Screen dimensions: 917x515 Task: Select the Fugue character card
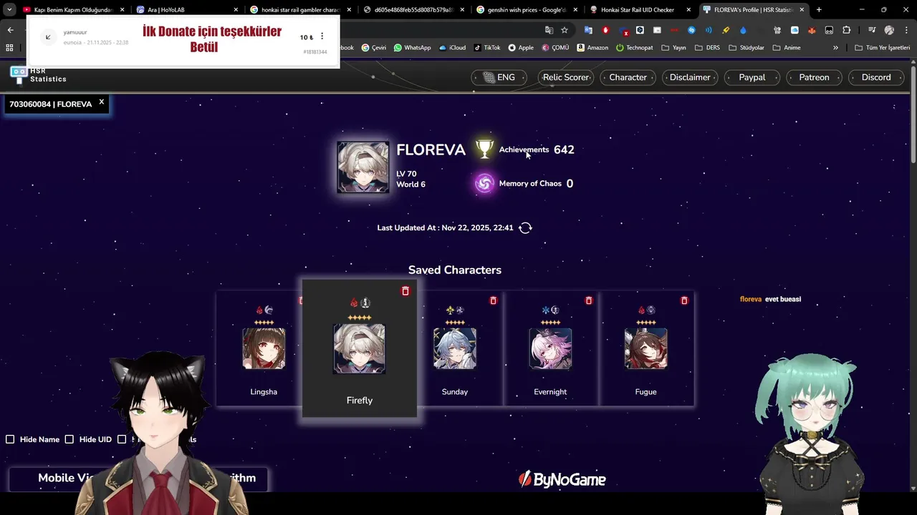(x=646, y=349)
